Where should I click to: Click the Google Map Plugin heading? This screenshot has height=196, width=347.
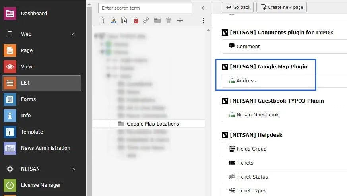(x=268, y=67)
